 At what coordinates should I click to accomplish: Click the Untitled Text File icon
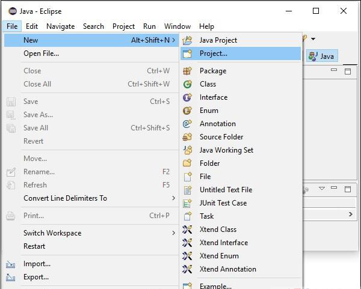pos(188,190)
